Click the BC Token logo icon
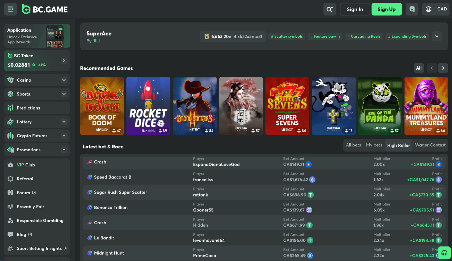Viewport: 452px width, 261px height. pyautogui.click(x=10, y=56)
